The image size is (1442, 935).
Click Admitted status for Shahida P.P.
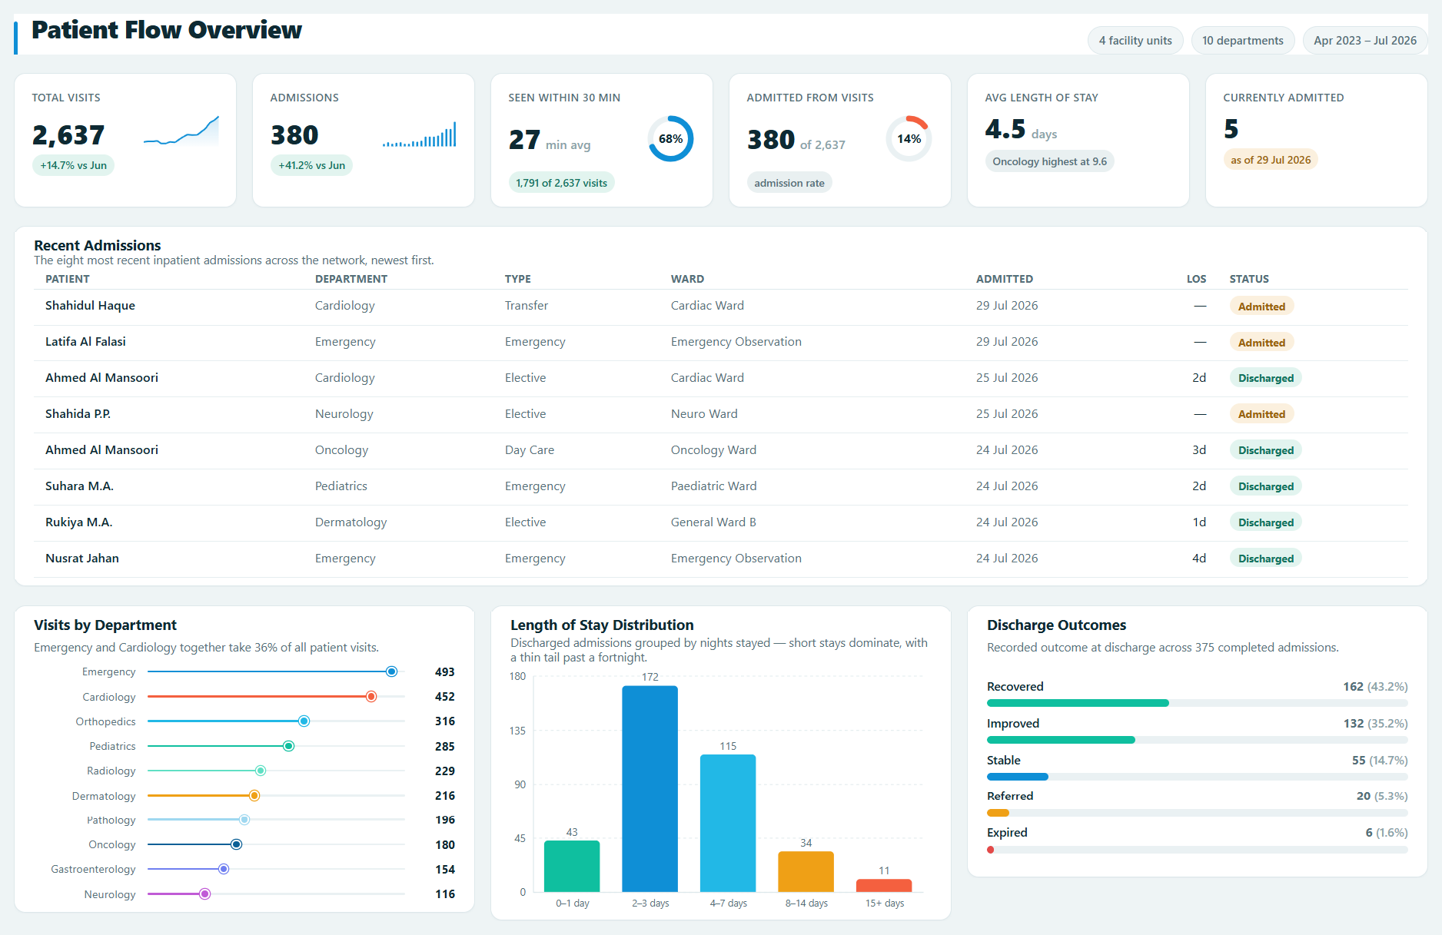tap(1261, 414)
